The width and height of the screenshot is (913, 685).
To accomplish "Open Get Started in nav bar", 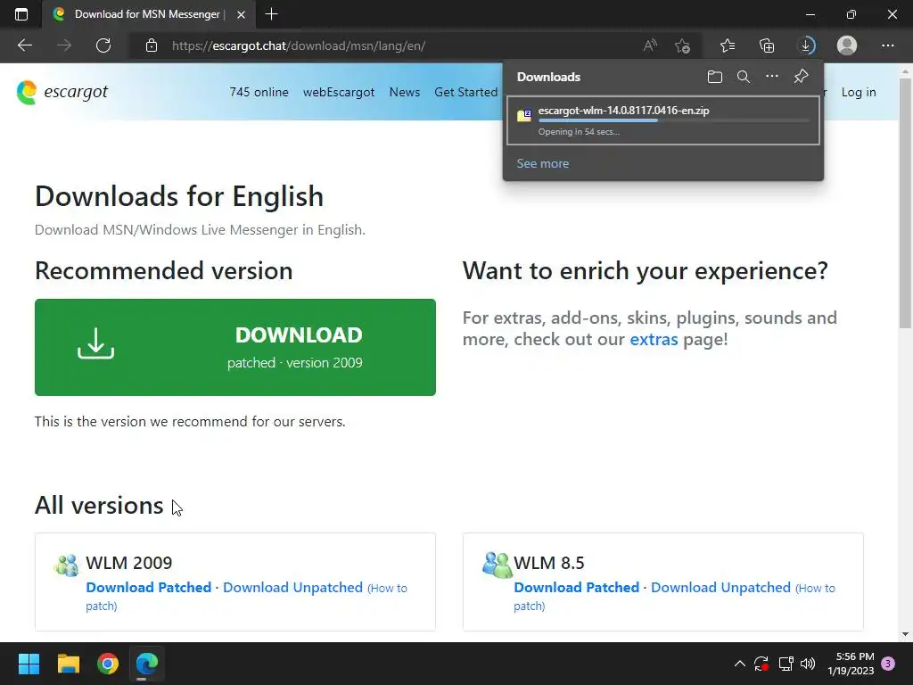I will click(465, 92).
